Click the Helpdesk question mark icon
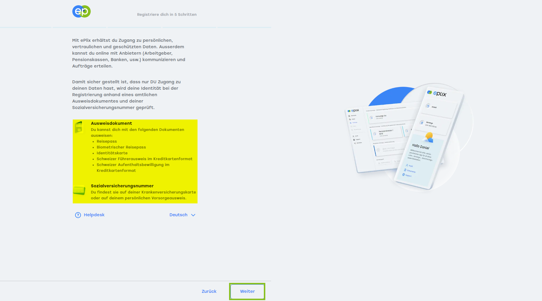Image resolution: width=542 pixels, height=301 pixels. coord(78,215)
